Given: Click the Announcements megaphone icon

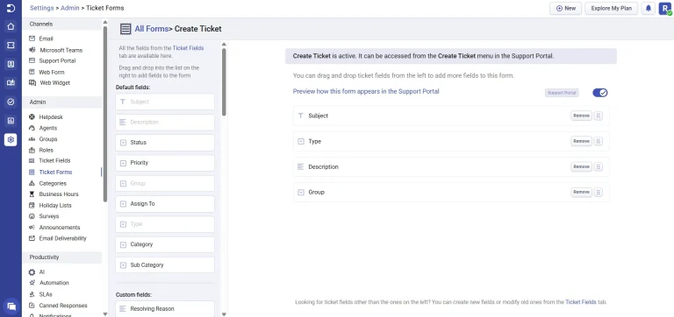Looking at the screenshot, I should tap(32, 228).
